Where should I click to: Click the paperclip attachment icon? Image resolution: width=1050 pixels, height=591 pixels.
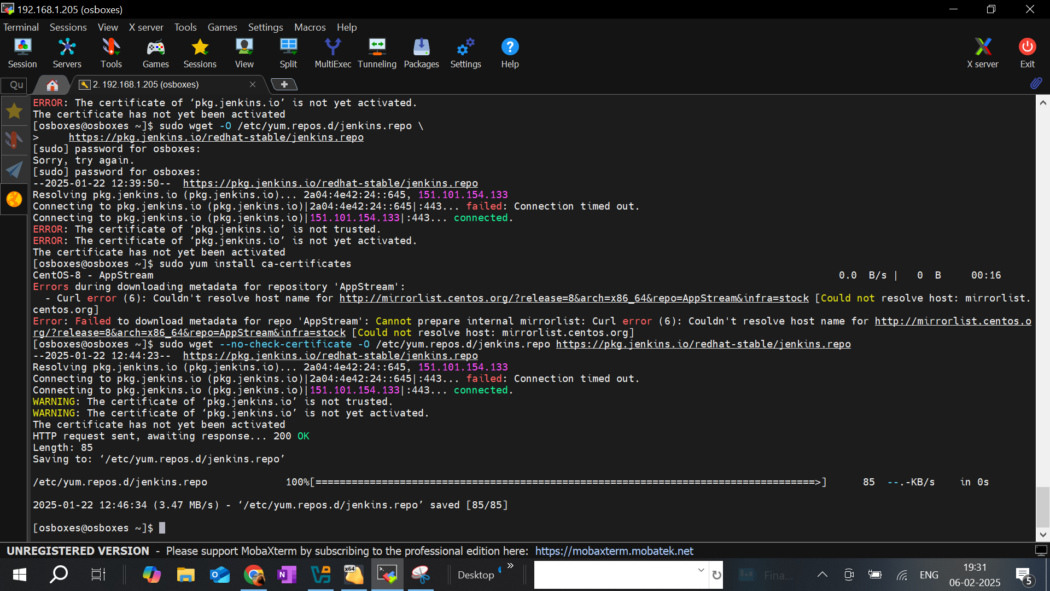pos(1036,84)
